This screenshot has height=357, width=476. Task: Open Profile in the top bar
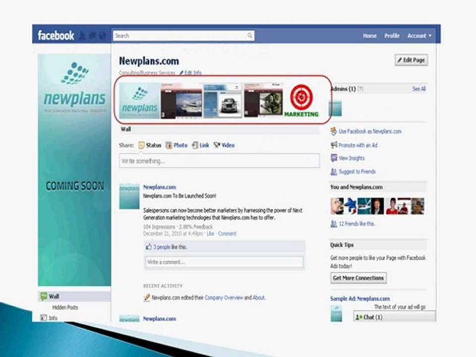[392, 36]
